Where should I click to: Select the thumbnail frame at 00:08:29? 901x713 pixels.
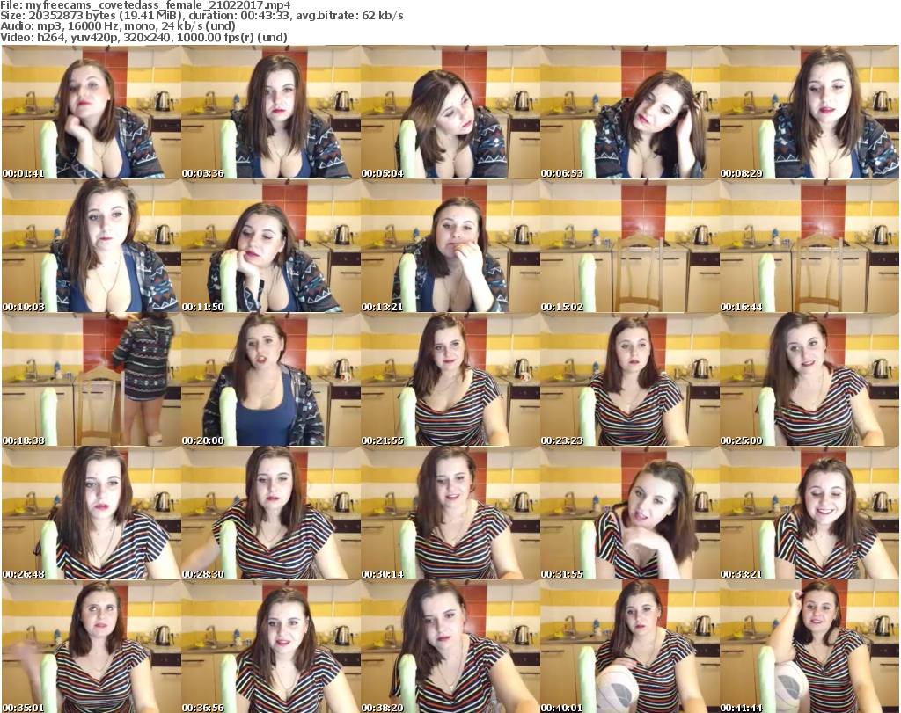click(x=809, y=113)
